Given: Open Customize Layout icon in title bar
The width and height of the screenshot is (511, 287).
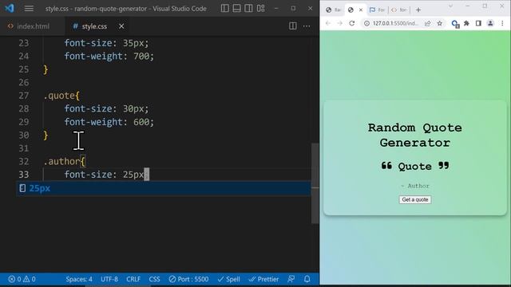Looking at the screenshot, I should (x=261, y=8).
